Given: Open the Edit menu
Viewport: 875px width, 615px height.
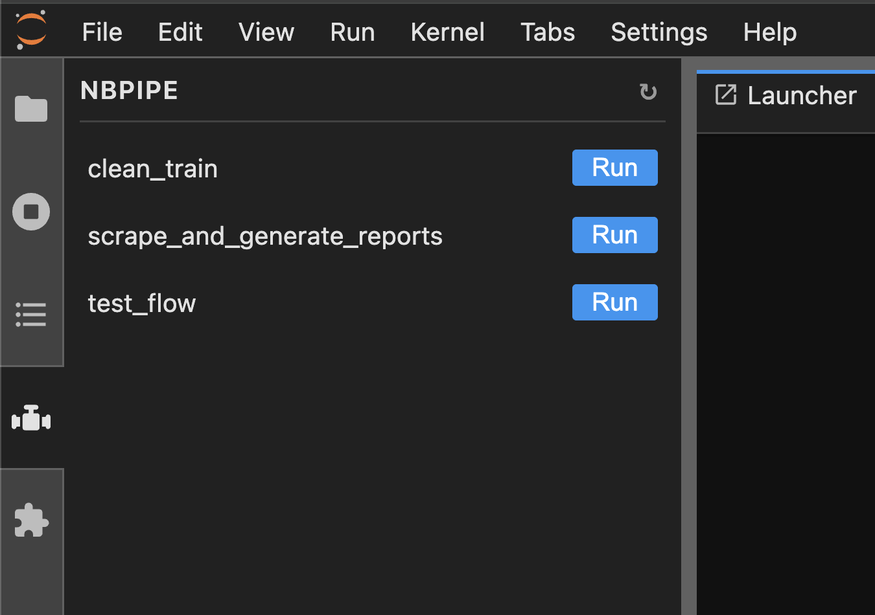Looking at the screenshot, I should tap(180, 32).
